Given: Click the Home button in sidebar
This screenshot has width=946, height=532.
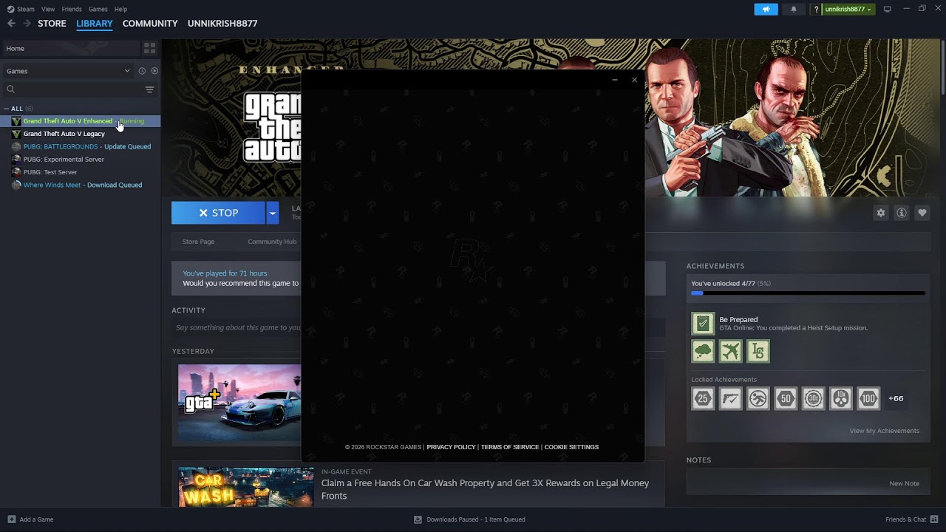Looking at the screenshot, I should click(70, 48).
